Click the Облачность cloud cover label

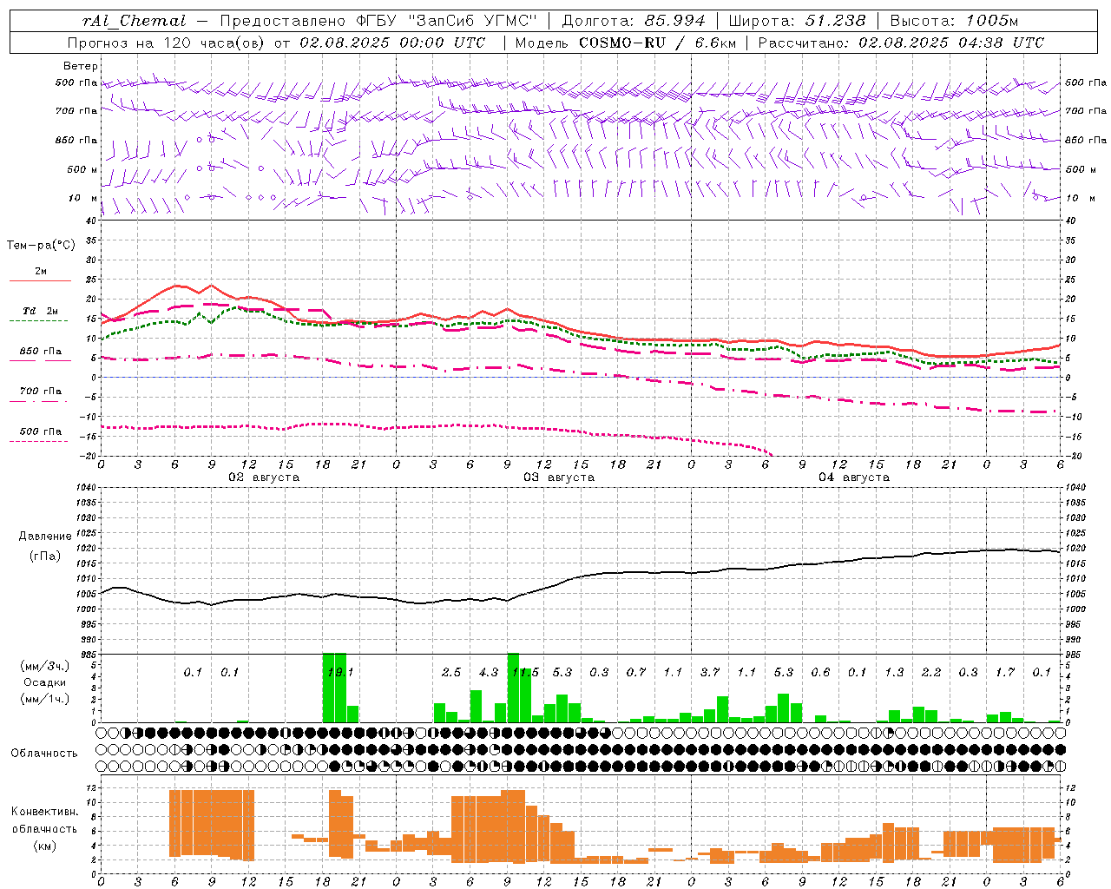44,754
